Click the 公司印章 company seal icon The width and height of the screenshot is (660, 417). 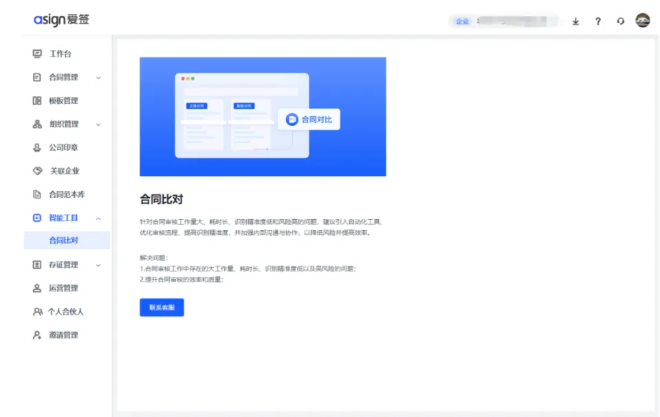point(37,148)
